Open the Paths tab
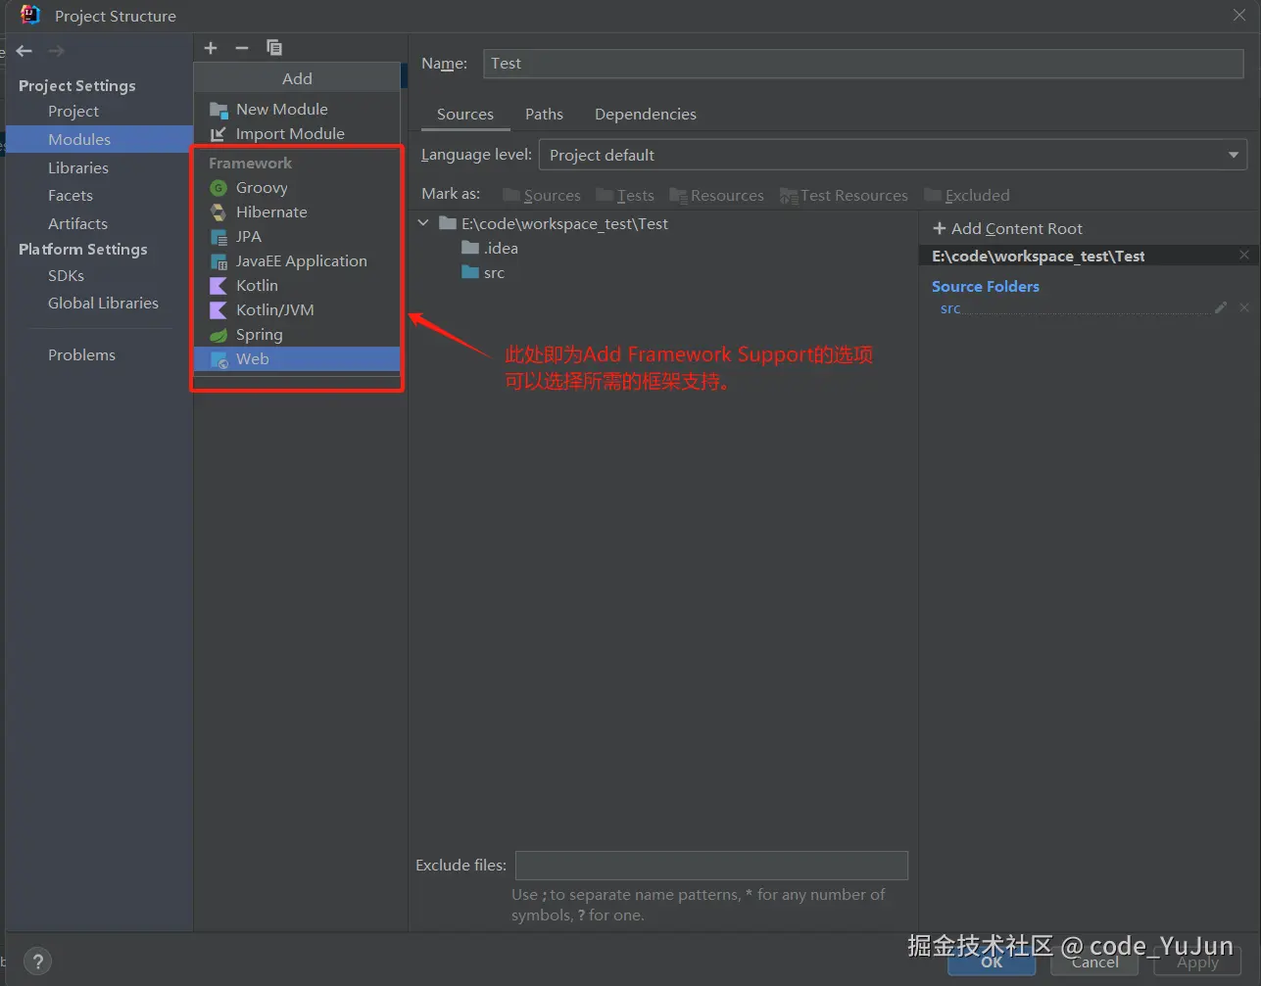Viewport: 1261px width, 986px height. (x=544, y=115)
